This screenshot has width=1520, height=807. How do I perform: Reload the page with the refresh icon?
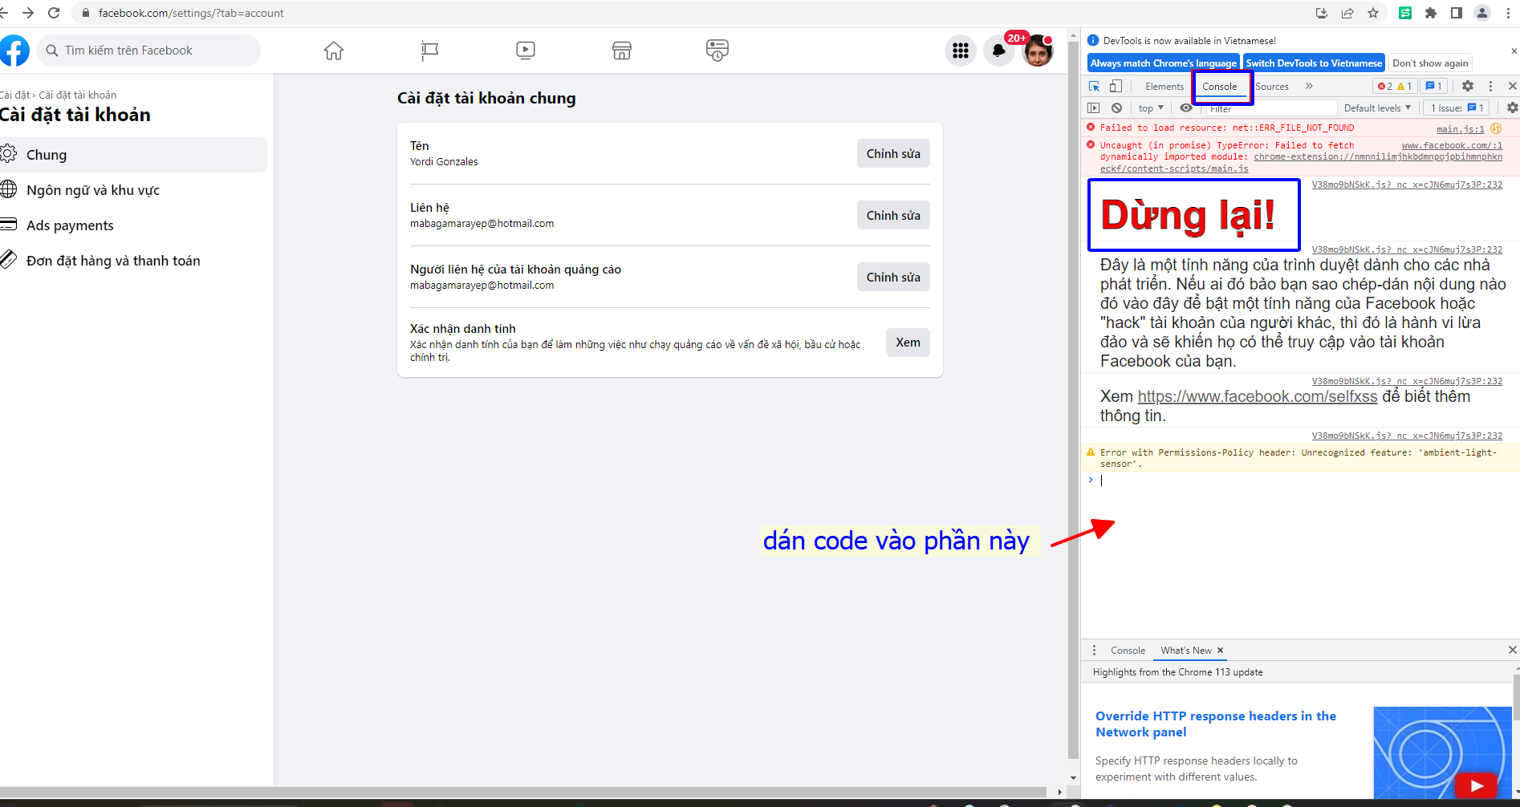(54, 13)
